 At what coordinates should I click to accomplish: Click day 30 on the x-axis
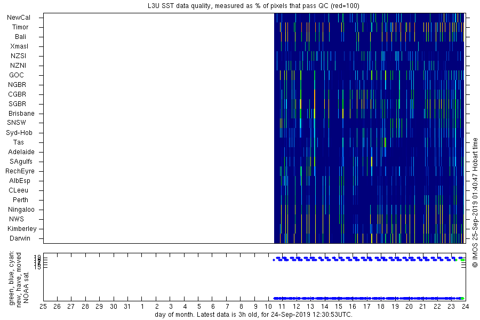113,307
